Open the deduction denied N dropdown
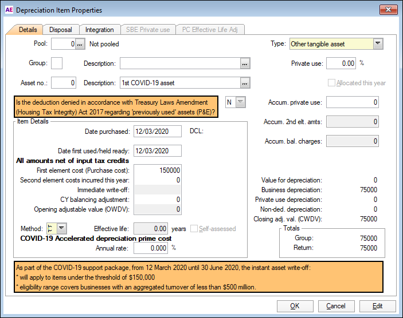 click(x=241, y=102)
